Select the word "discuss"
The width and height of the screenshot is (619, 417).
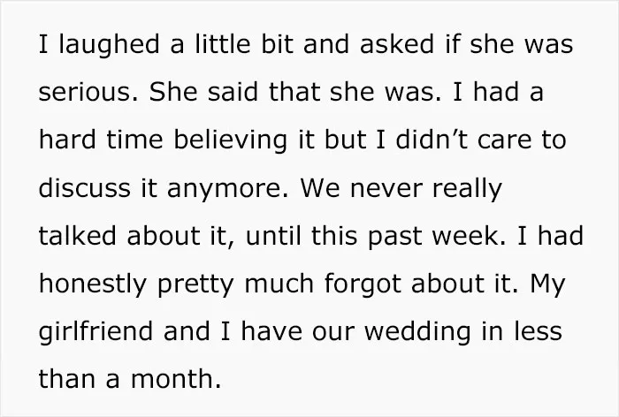pyautogui.click(x=85, y=187)
